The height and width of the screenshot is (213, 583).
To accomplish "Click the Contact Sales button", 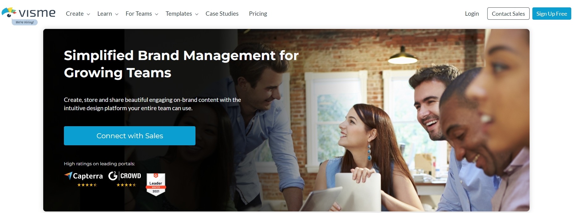I will pyautogui.click(x=508, y=14).
